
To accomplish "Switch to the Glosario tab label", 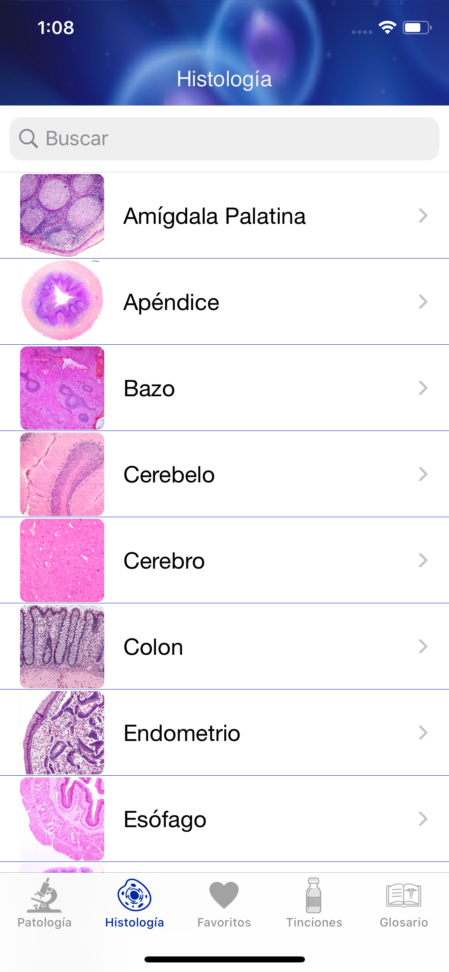I will (x=404, y=923).
